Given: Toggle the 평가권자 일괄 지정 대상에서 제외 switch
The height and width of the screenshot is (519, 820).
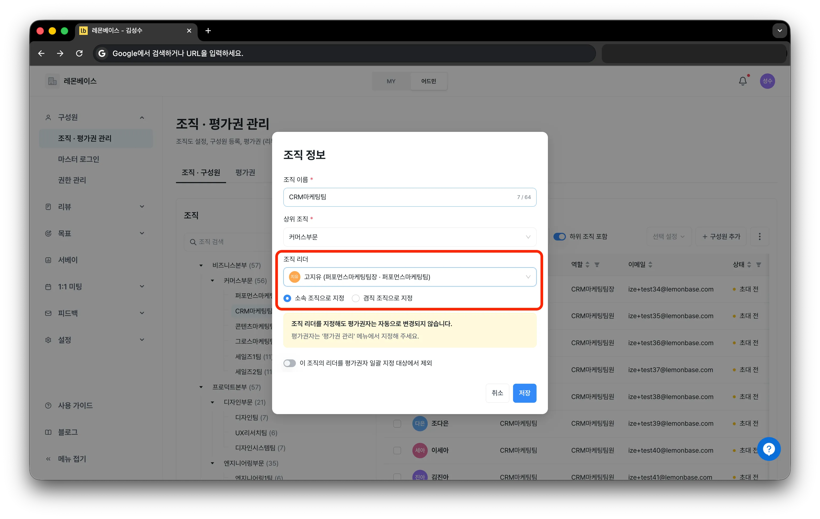Looking at the screenshot, I should 290,363.
